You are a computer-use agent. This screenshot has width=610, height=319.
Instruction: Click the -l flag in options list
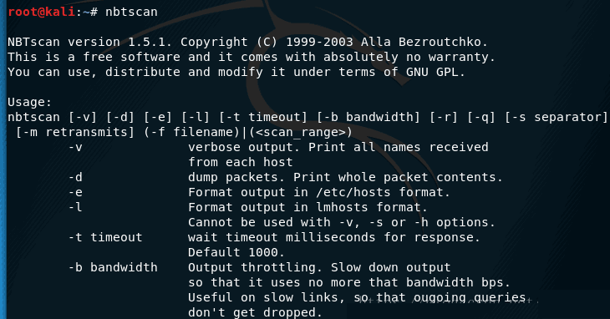[x=75, y=207]
